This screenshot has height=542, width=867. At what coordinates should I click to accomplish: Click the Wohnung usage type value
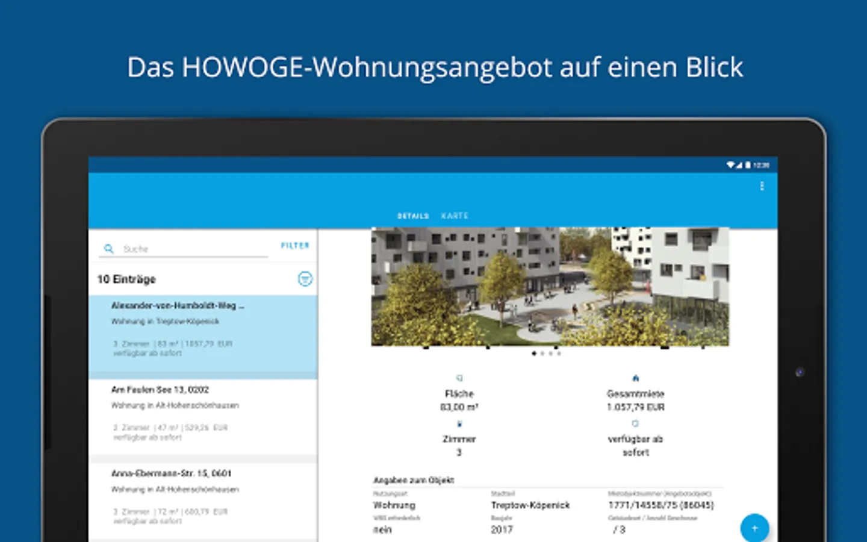pyautogui.click(x=394, y=505)
